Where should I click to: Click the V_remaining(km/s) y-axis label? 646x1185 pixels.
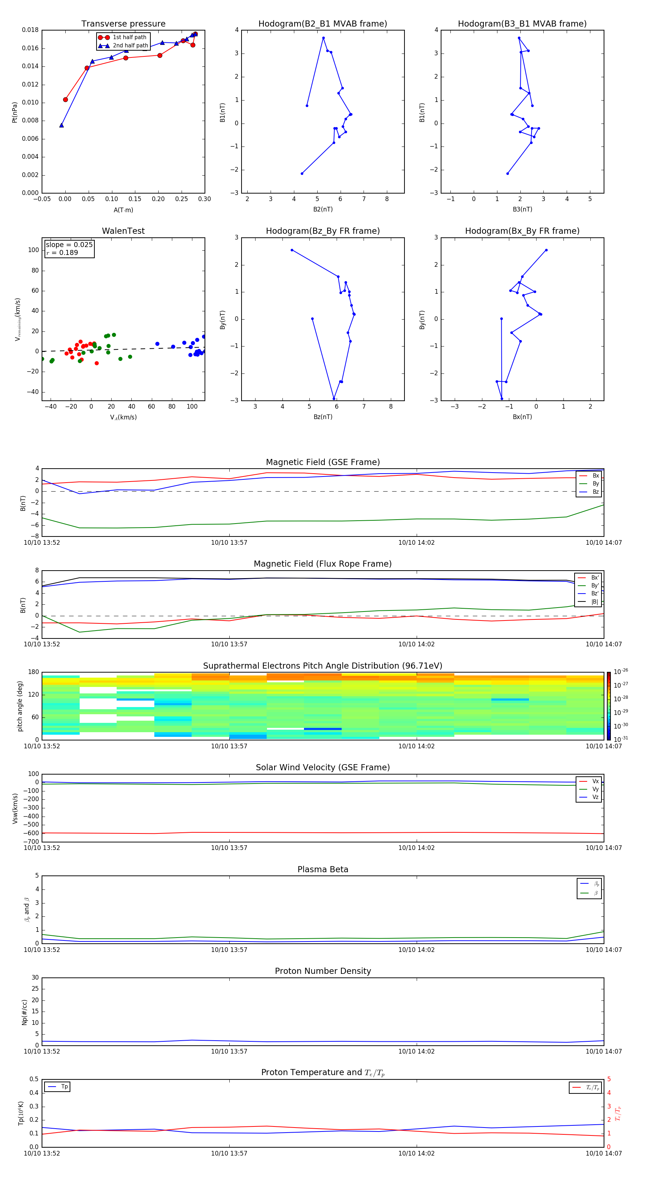18,319
